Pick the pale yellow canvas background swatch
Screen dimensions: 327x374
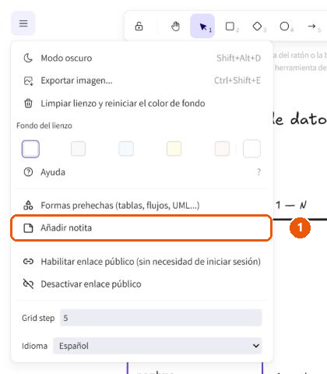(174, 149)
